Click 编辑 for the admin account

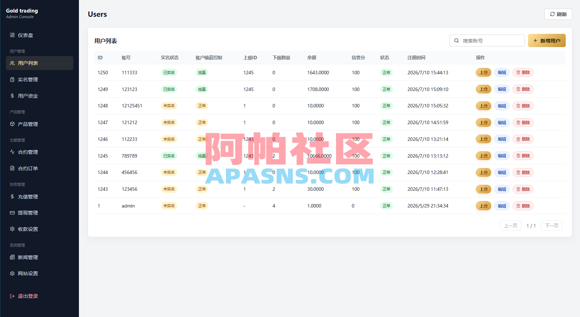502,206
